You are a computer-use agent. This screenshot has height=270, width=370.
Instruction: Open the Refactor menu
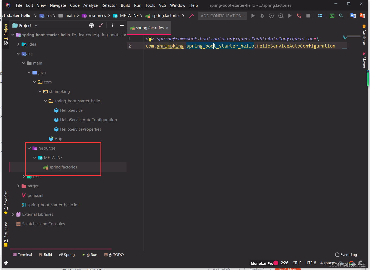[x=109, y=5]
